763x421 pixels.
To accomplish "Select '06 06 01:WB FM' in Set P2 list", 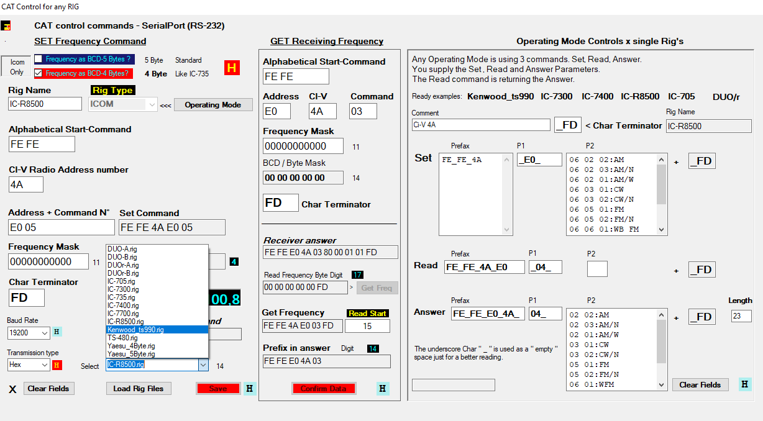I will [x=604, y=229].
